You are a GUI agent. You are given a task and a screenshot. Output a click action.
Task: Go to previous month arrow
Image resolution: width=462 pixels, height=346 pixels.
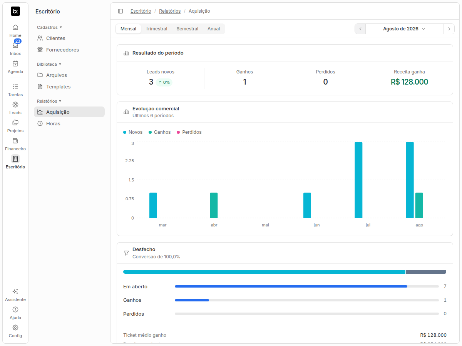360,29
